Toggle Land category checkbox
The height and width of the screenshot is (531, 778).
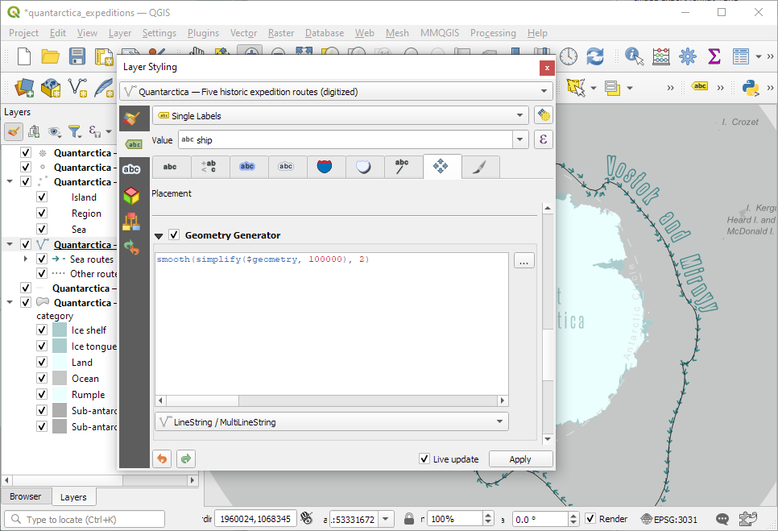pyautogui.click(x=42, y=363)
